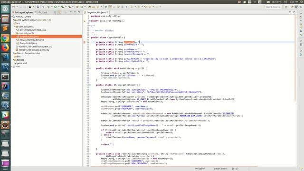
Task: Click the providerName string value
Action: point(180,59)
